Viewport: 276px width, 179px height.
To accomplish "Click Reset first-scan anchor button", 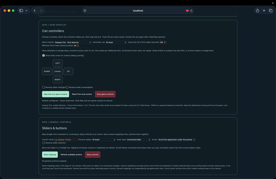I will pyautogui.click(x=82, y=94).
